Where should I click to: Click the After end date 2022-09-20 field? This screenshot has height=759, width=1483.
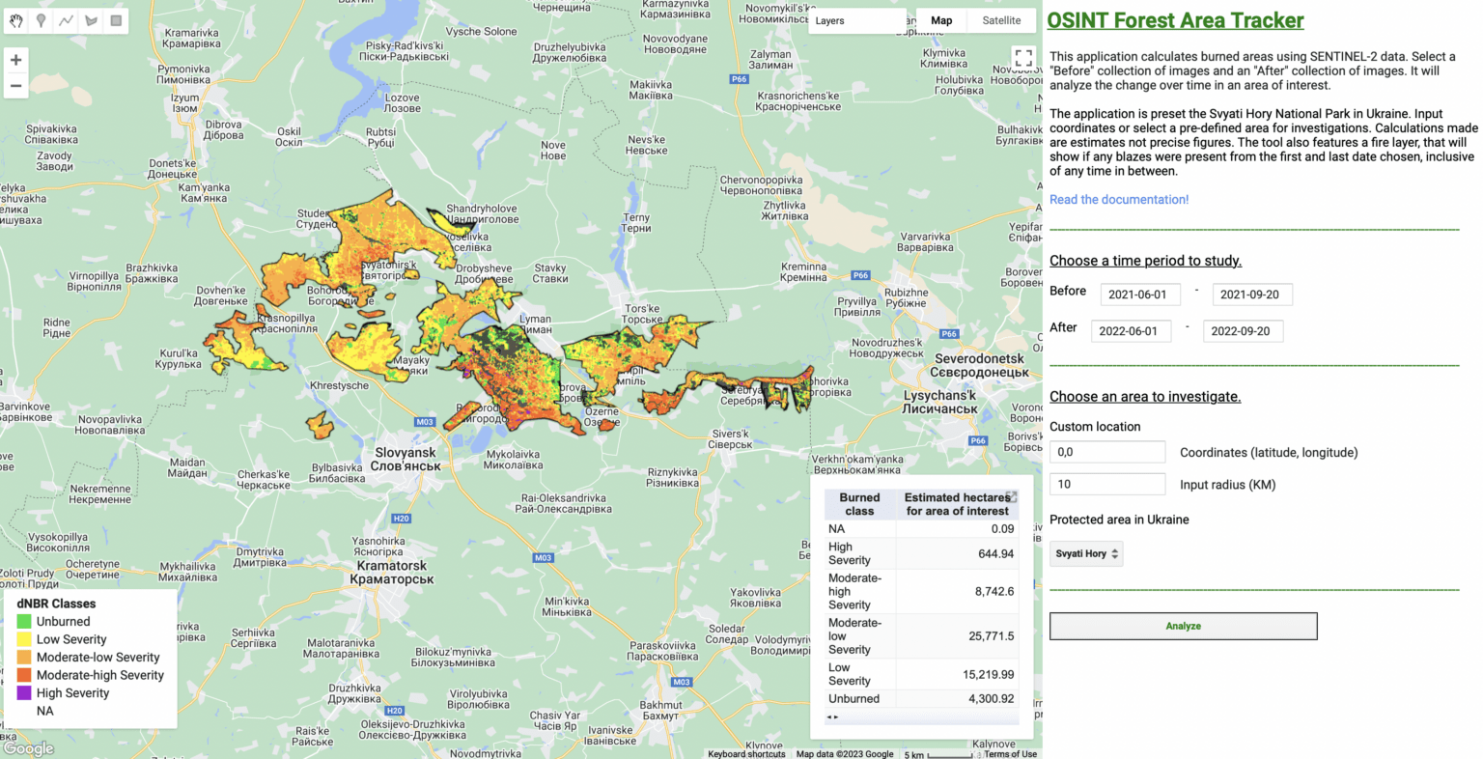(x=1243, y=331)
